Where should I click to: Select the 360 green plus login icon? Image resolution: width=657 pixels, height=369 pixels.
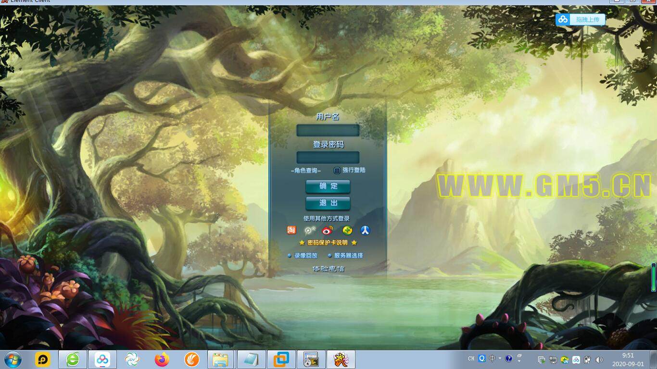tap(347, 230)
